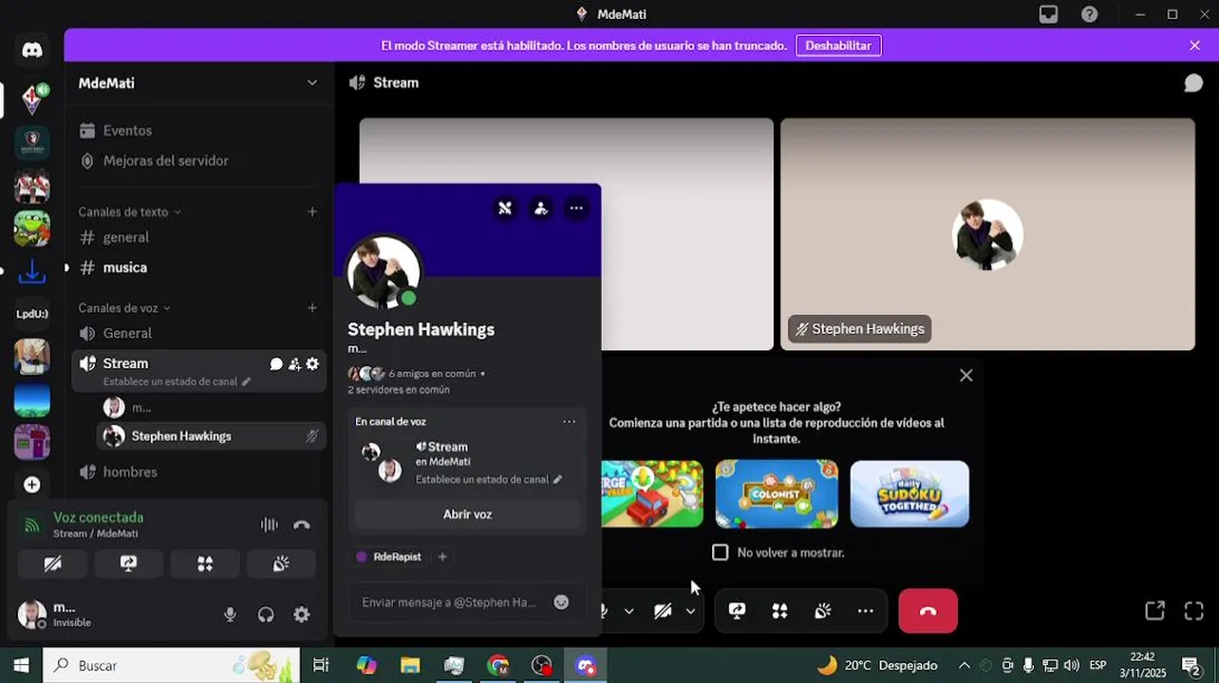Open the emoji picker in the message field

click(561, 602)
